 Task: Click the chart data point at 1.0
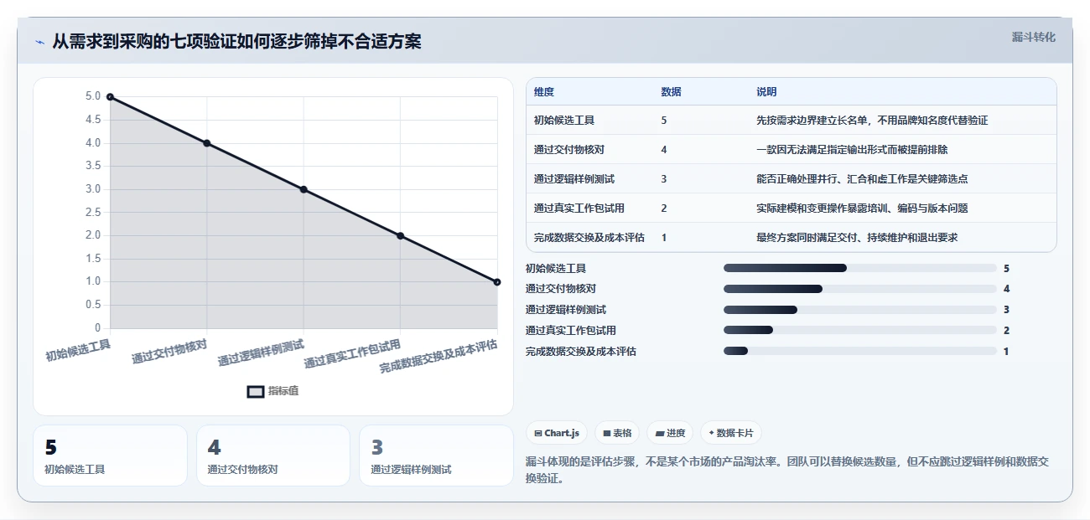point(497,282)
